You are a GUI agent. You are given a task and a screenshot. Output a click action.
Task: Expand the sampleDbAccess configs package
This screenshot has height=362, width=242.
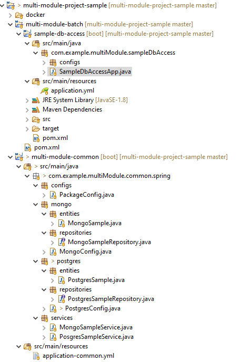tap(44, 63)
